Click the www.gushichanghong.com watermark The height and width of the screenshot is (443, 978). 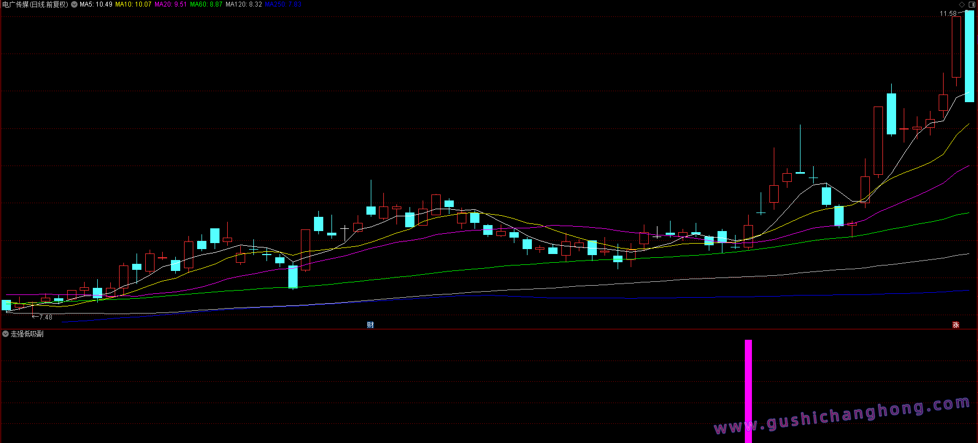841,416
